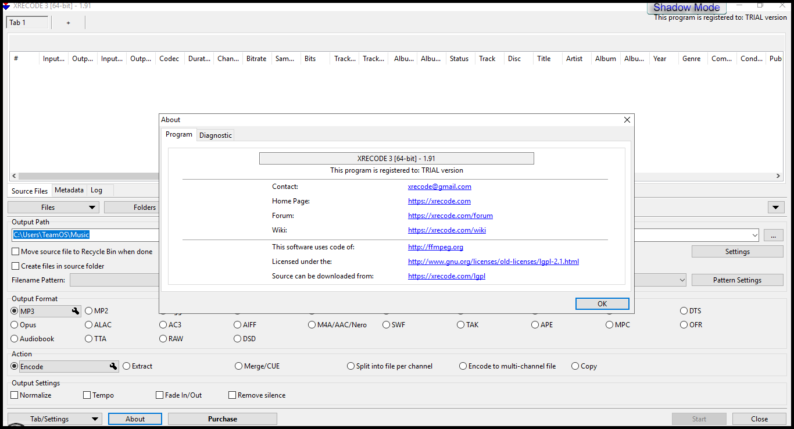794x429 pixels.
Task: Click the Purchase button
Action: coord(223,419)
